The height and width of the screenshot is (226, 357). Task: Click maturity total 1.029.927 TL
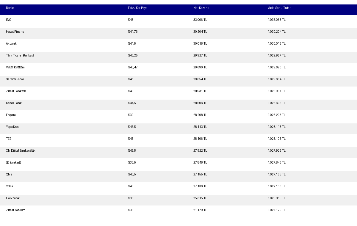277,56
